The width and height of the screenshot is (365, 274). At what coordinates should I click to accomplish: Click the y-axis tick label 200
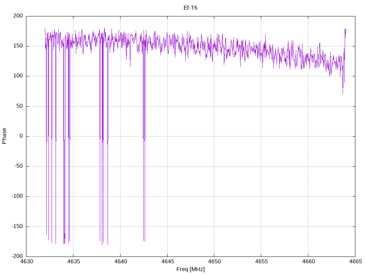click(x=18, y=16)
